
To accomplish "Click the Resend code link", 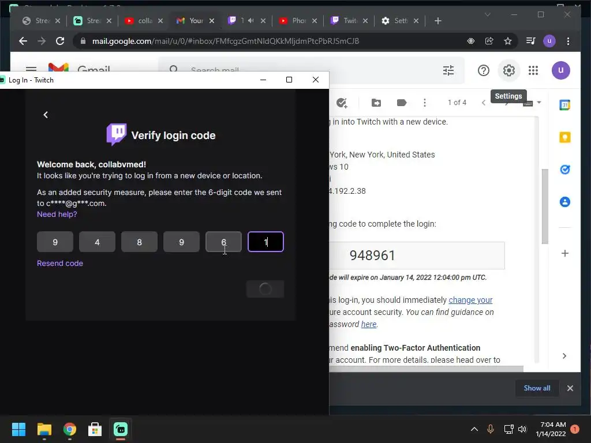I will coord(60,263).
